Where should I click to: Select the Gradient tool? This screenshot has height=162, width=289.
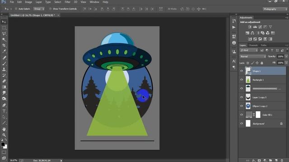(x=4, y=87)
